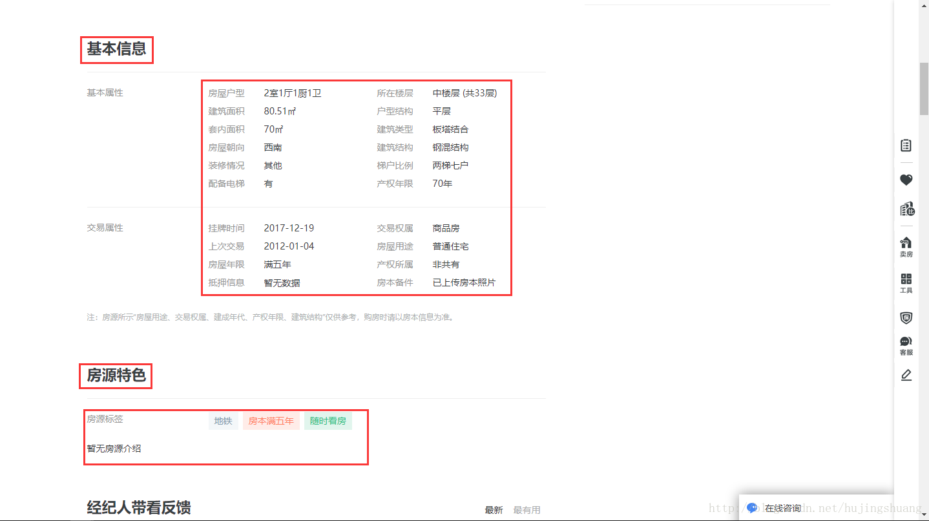The image size is (929, 521).
Task: Select the 2室1厅1厨1卫 layout value
Action: click(293, 93)
